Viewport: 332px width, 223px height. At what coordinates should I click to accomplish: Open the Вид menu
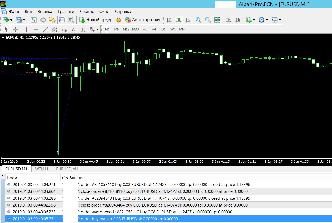[28, 12]
